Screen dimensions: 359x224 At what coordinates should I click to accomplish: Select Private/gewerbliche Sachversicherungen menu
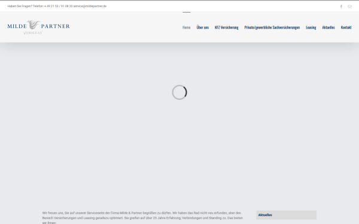point(272,27)
